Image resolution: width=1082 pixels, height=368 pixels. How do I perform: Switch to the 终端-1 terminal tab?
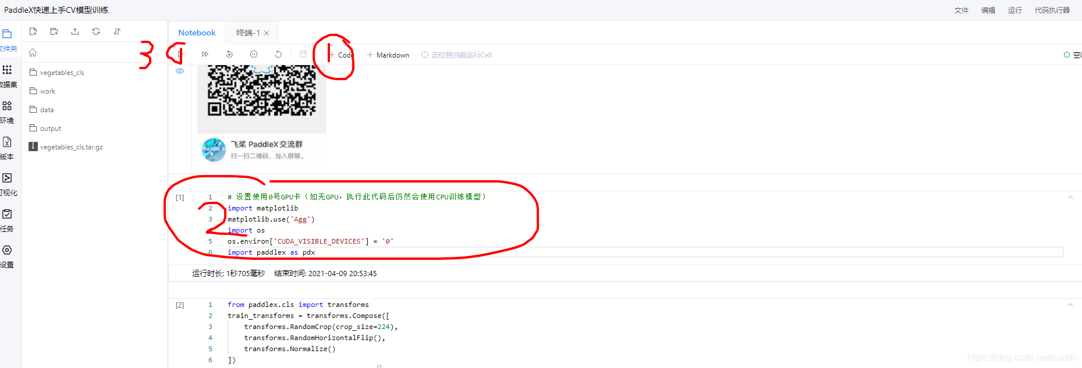pos(248,33)
